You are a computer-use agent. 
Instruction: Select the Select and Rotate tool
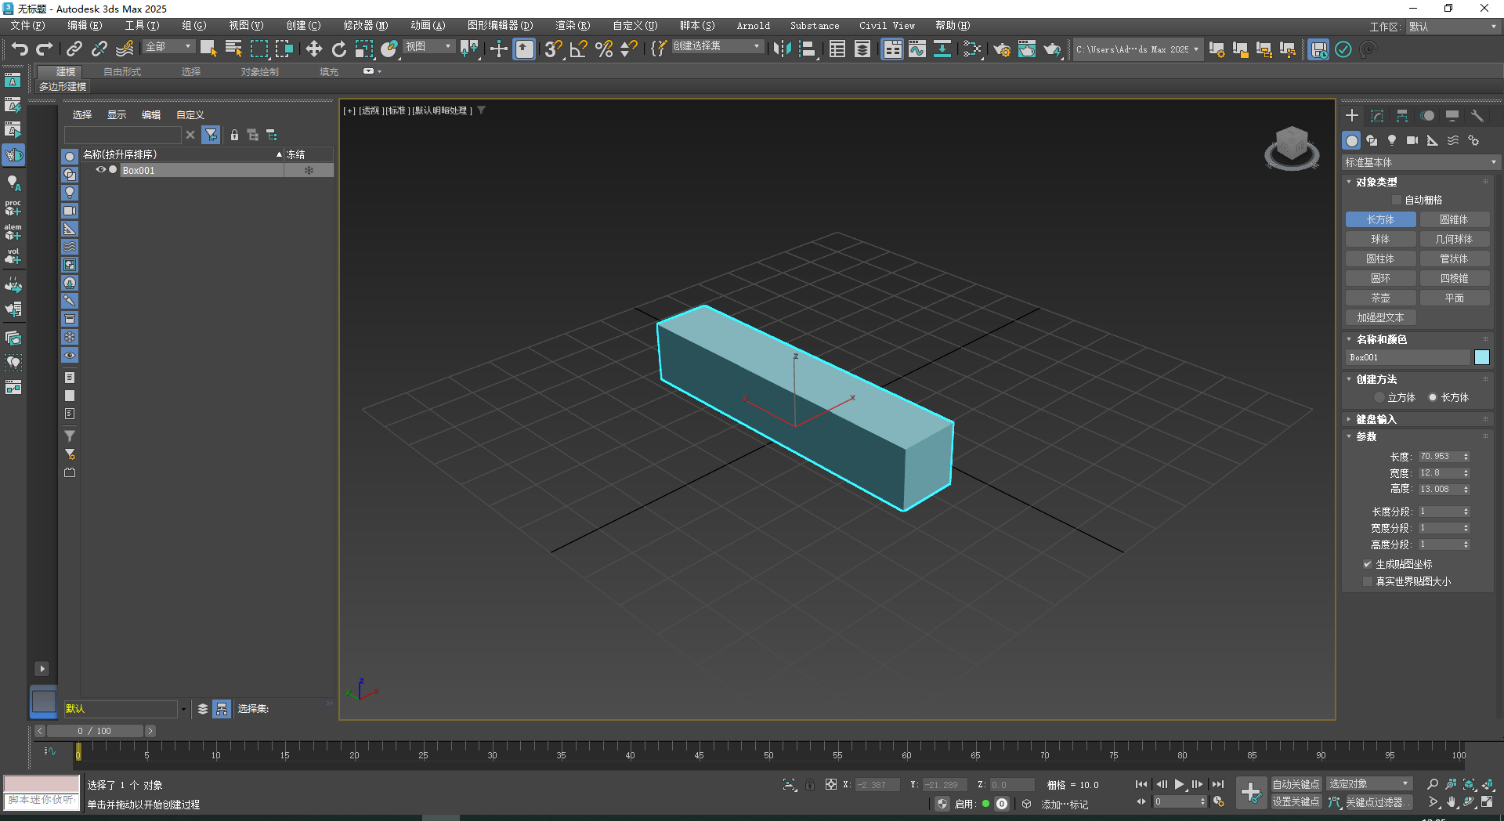coord(338,49)
